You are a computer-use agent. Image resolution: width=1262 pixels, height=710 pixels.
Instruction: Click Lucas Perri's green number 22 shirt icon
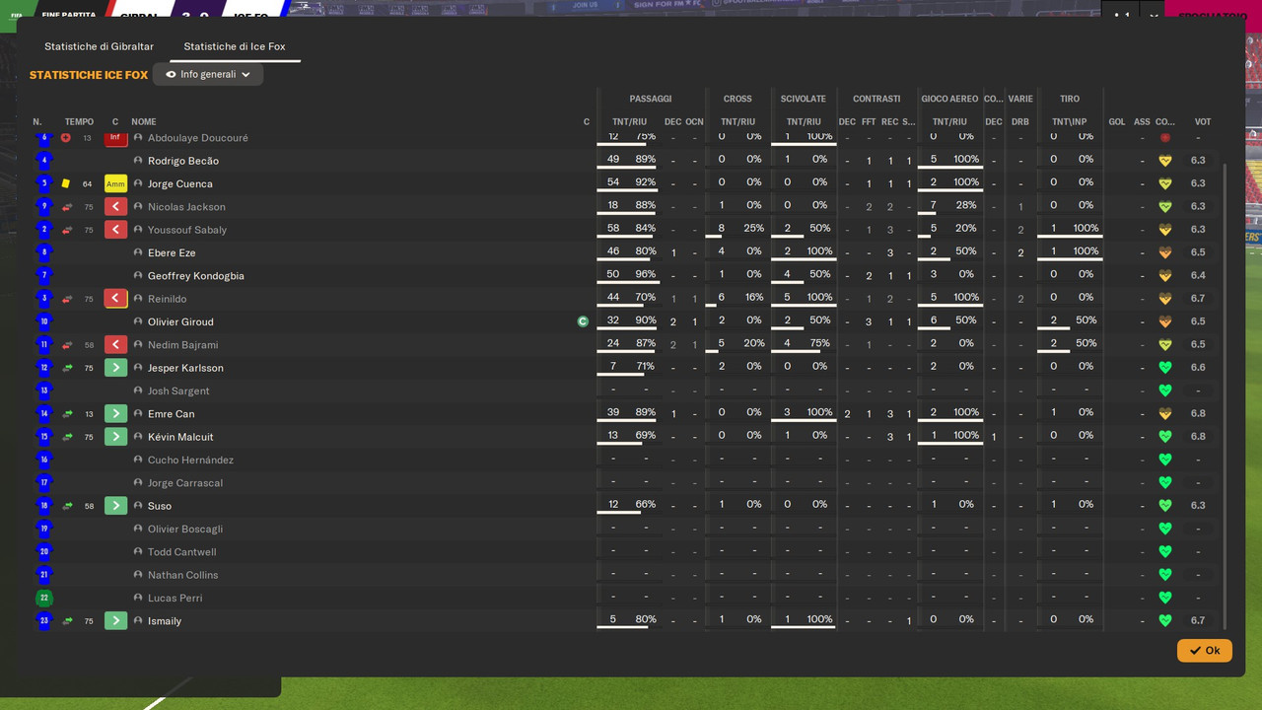point(43,598)
